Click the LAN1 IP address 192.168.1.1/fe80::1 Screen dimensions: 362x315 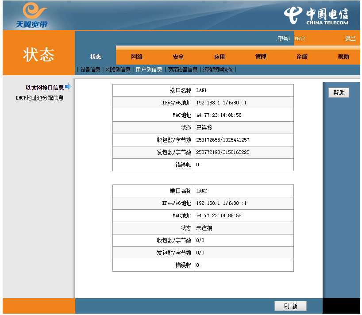[x=221, y=103]
